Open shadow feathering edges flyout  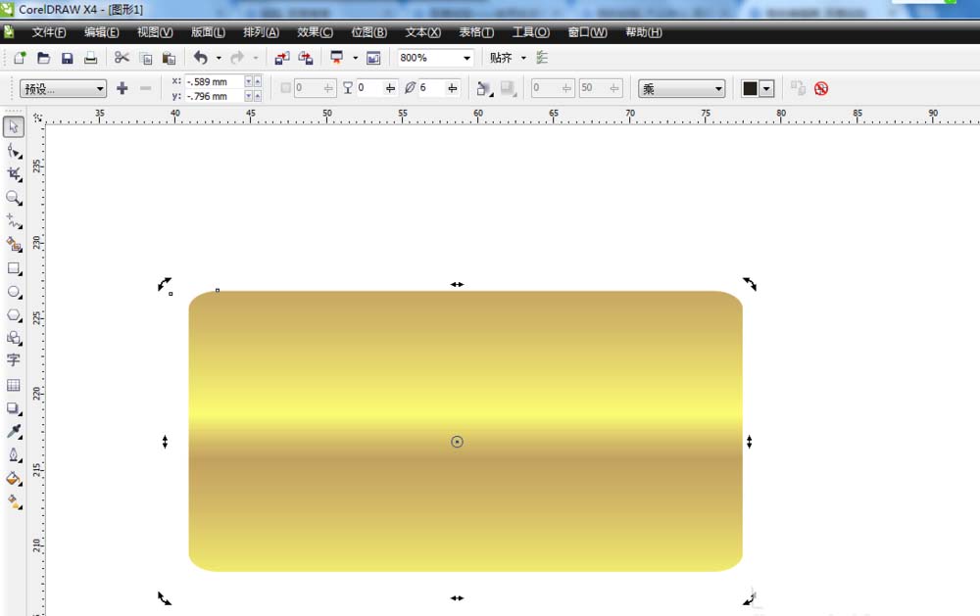click(508, 89)
